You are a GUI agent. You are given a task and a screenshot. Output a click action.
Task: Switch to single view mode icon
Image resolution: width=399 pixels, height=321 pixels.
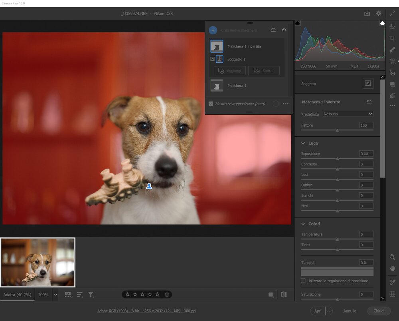click(271, 295)
